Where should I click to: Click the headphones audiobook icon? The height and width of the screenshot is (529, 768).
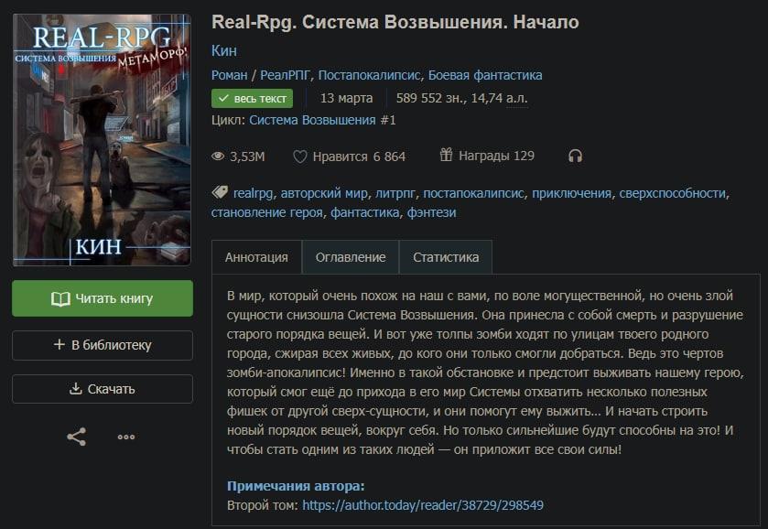[x=575, y=156]
